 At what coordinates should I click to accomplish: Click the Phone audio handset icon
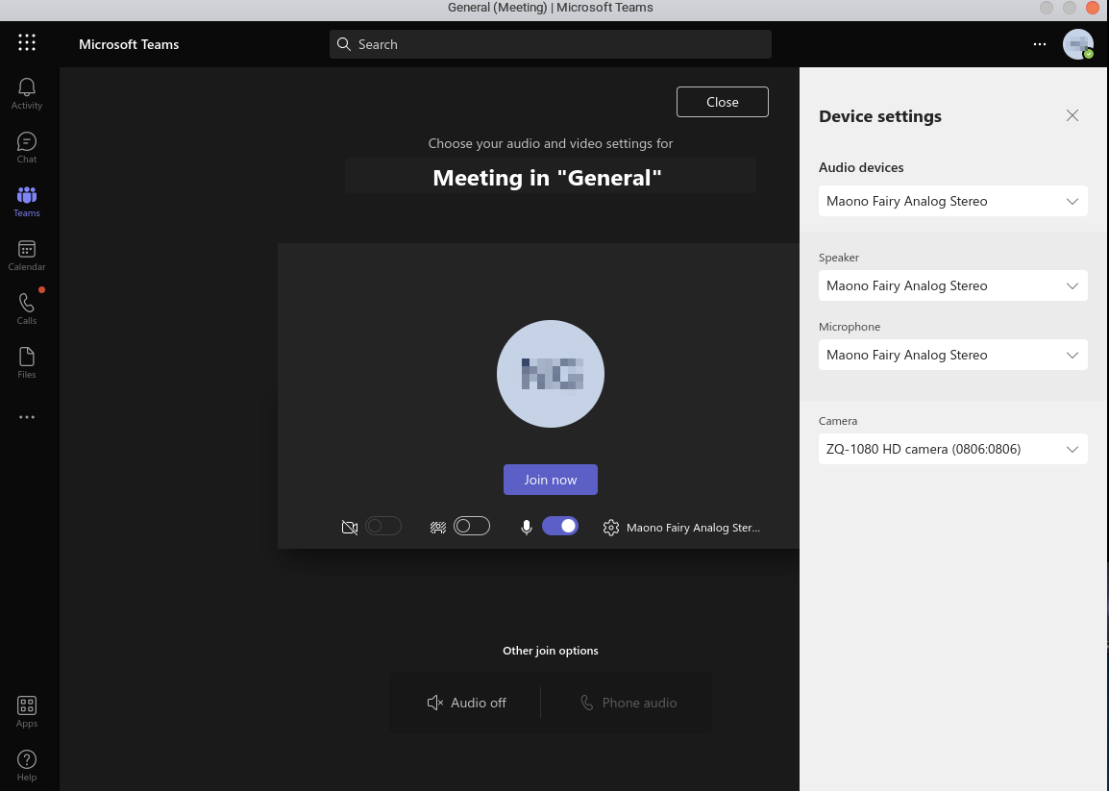point(586,703)
